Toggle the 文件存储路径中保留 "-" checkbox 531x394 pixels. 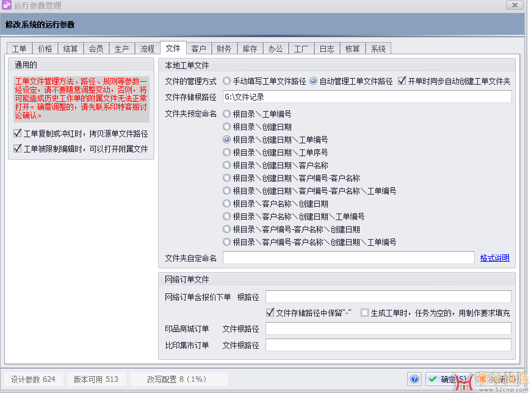click(270, 313)
